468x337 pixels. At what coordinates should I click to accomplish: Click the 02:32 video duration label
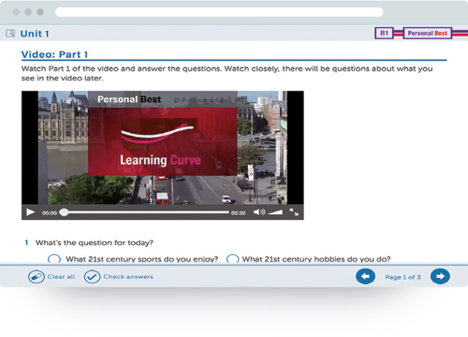[238, 213]
